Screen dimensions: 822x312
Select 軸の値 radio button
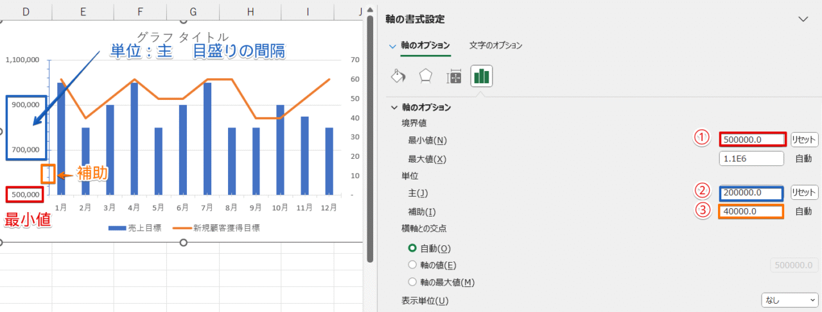coord(413,265)
